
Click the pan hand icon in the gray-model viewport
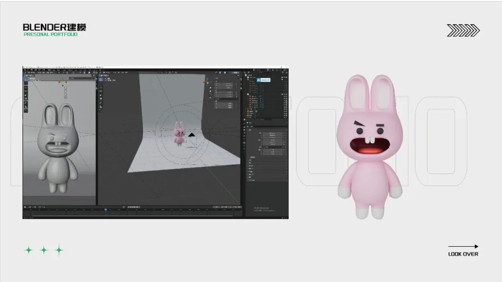coord(66,91)
